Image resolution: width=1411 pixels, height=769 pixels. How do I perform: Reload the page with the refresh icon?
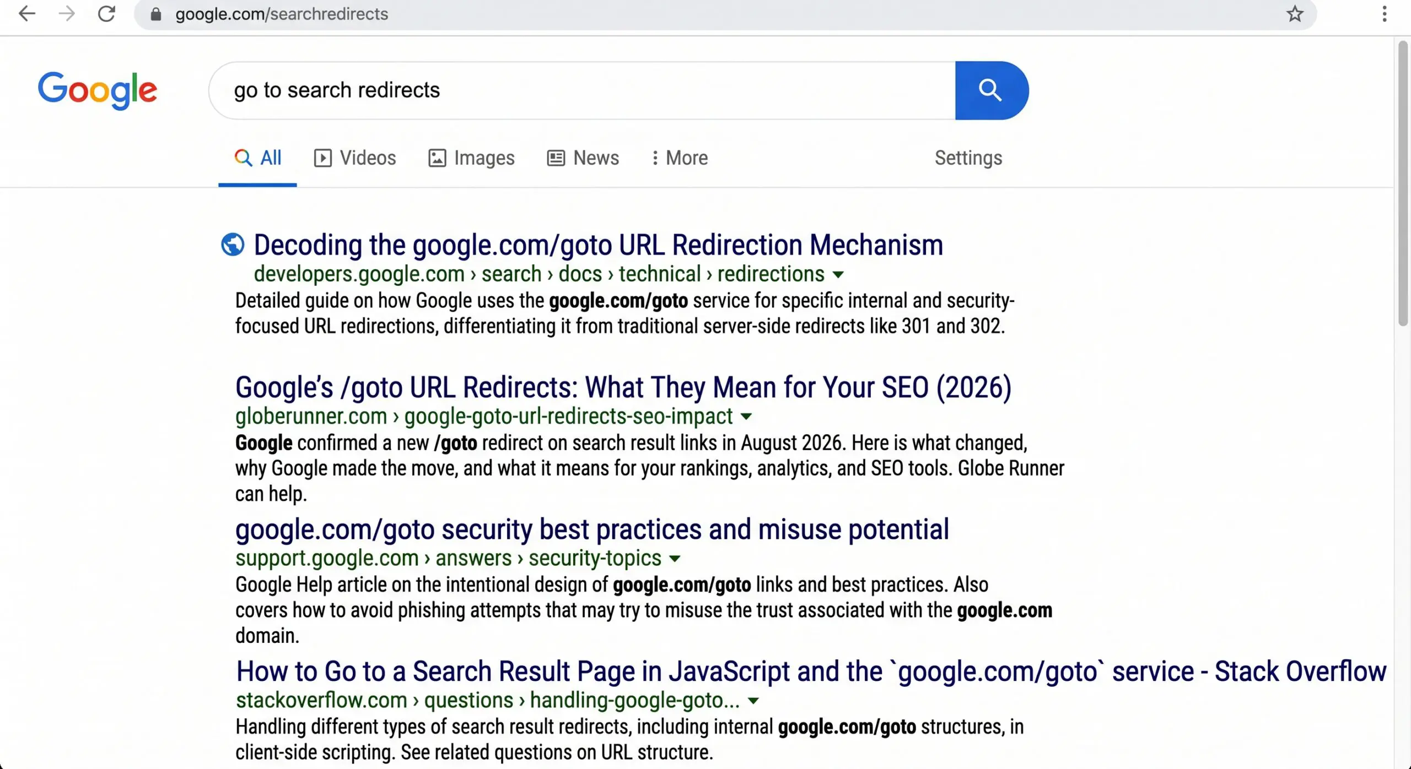point(106,13)
